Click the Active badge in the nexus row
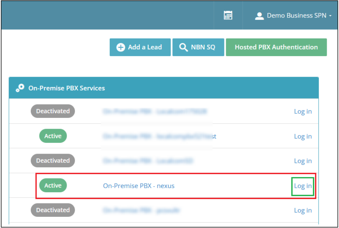The width and height of the screenshot is (339, 228). coord(53,185)
